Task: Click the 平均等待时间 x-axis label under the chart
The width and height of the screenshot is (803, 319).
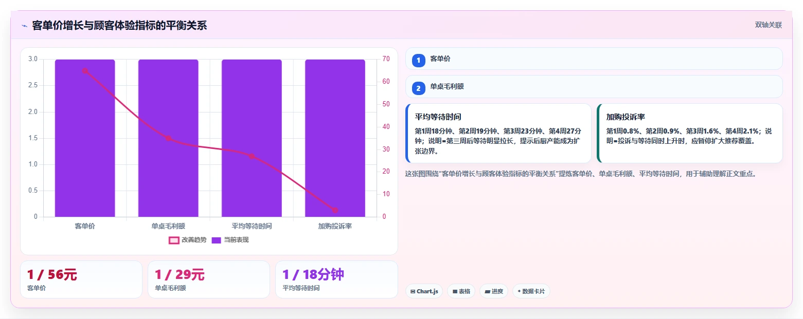Action: click(x=252, y=226)
